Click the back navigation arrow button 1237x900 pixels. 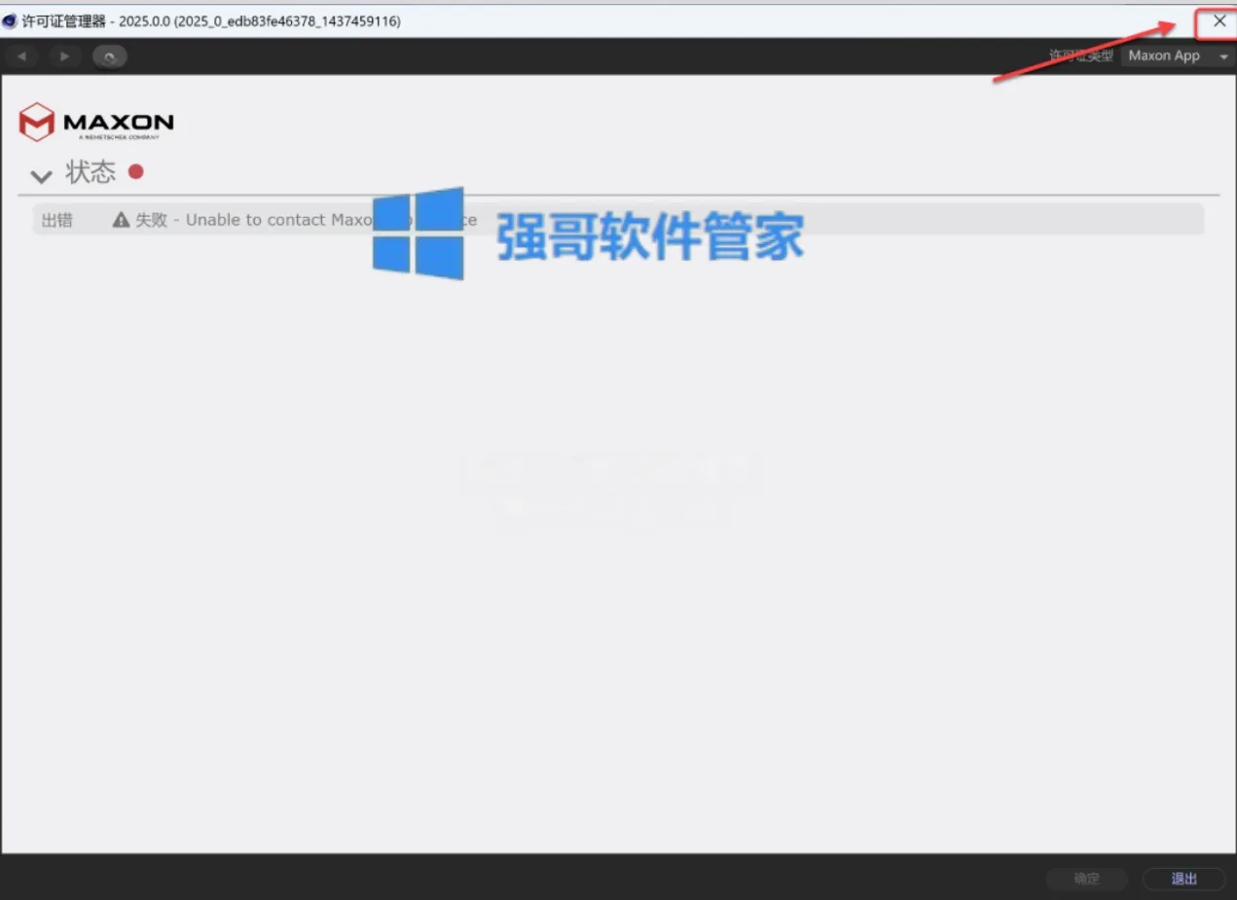21,56
